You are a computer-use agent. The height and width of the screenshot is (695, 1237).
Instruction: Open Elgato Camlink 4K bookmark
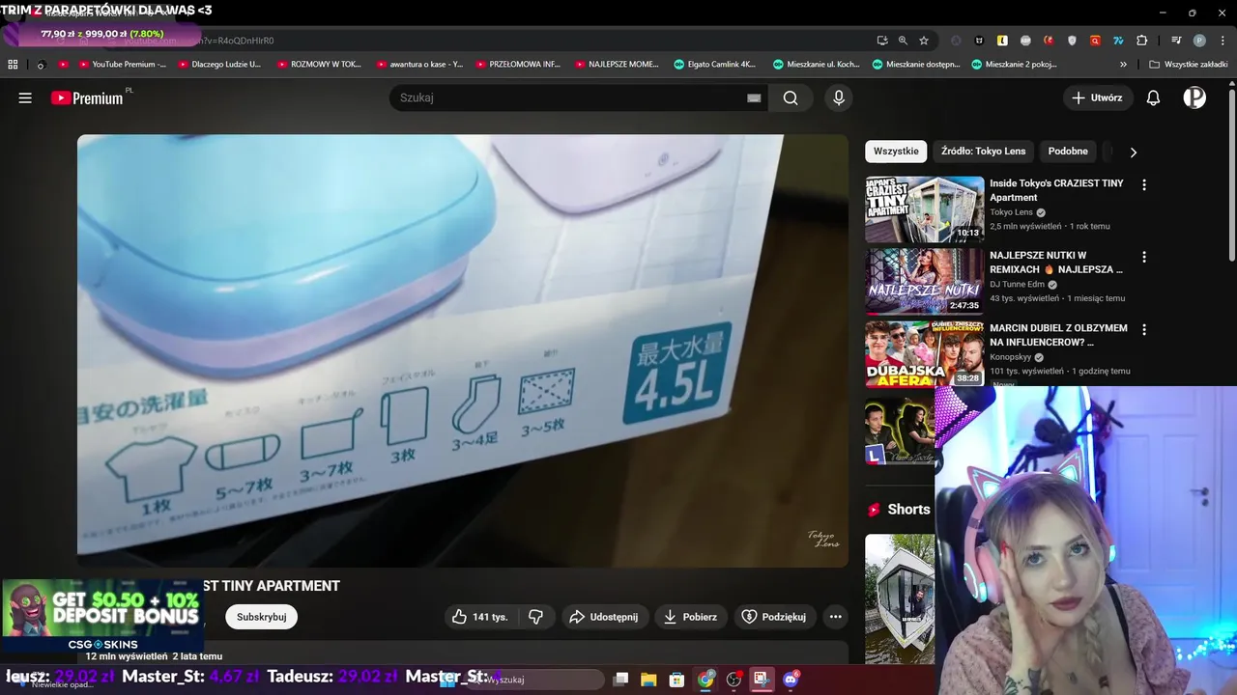[x=715, y=65]
